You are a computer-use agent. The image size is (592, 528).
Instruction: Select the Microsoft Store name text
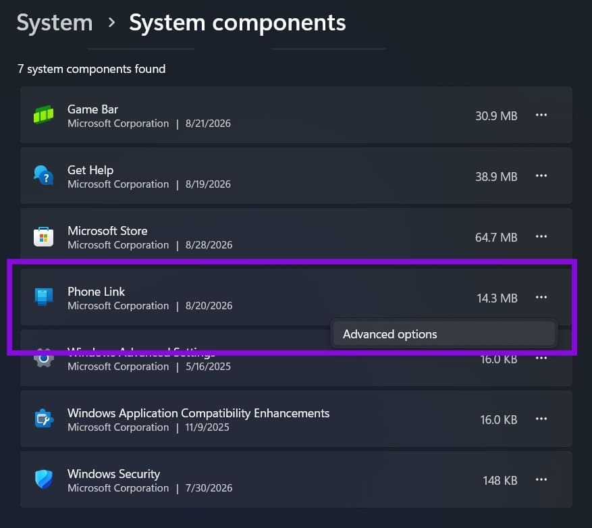[107, 231]
